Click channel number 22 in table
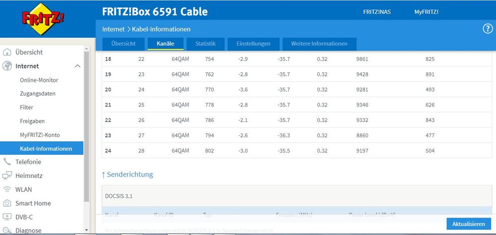 pos(108,120)
